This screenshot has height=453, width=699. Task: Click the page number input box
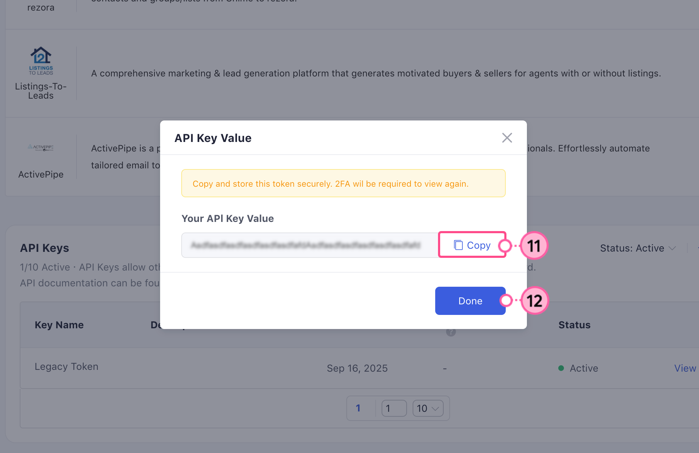click(394, 408)
